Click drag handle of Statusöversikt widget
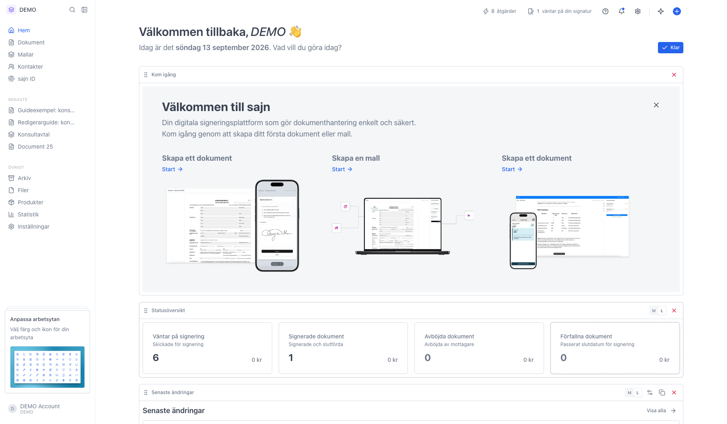The width and height of the screenshot is (727, 424). (x=146, y=311)
